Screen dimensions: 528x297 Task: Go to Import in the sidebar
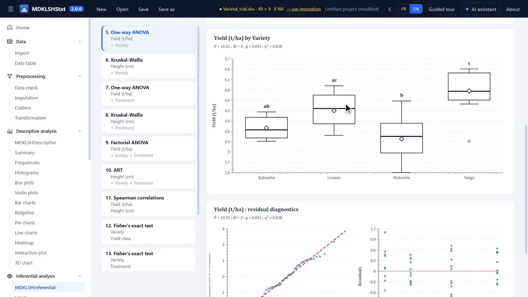[x=22, y=53]
